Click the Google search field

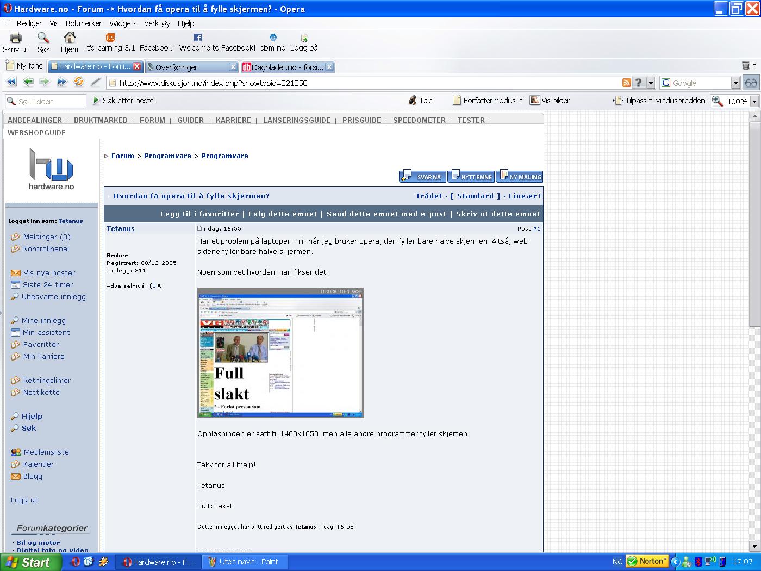[x=695, y=83]
